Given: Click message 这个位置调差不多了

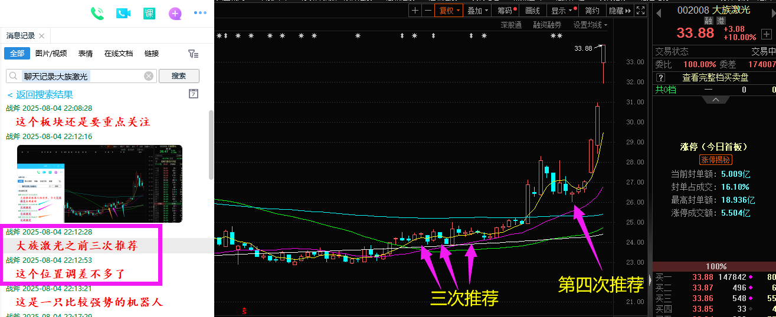Looking at the screenshot, I should coord(70,274).
